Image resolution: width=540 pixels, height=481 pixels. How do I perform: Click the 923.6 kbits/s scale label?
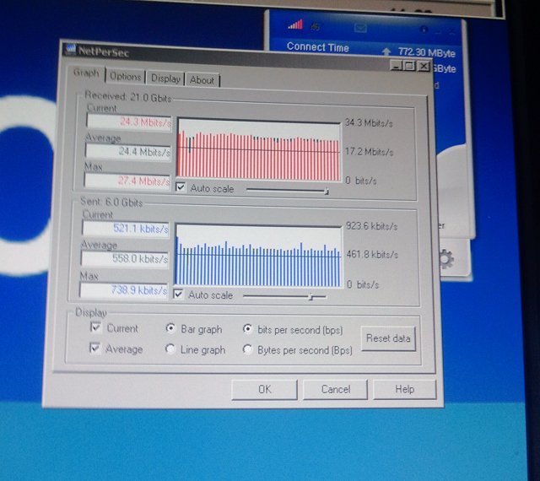coord(371,226)
